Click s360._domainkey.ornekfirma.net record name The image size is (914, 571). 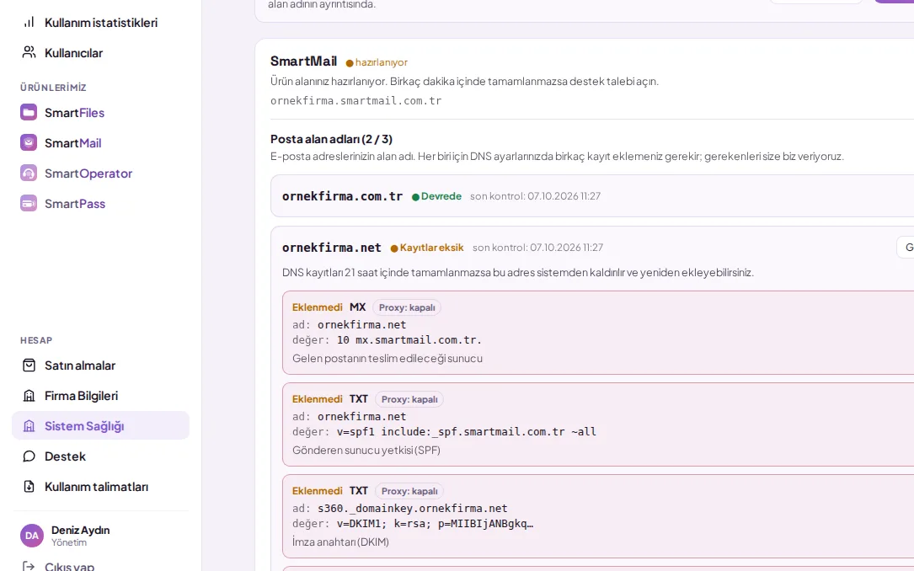pyautogui.click(x=412, y=508)
